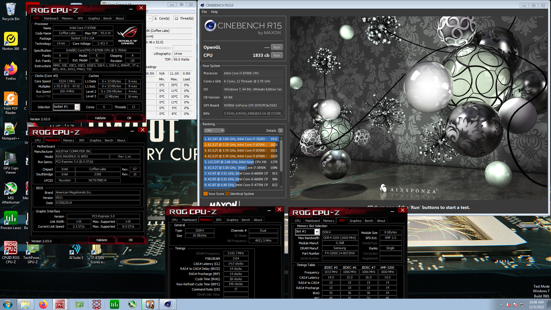This screenshot has width=551, height=310.
Task: Open Recycle Bin desktop icon
Action: point(11,11)
